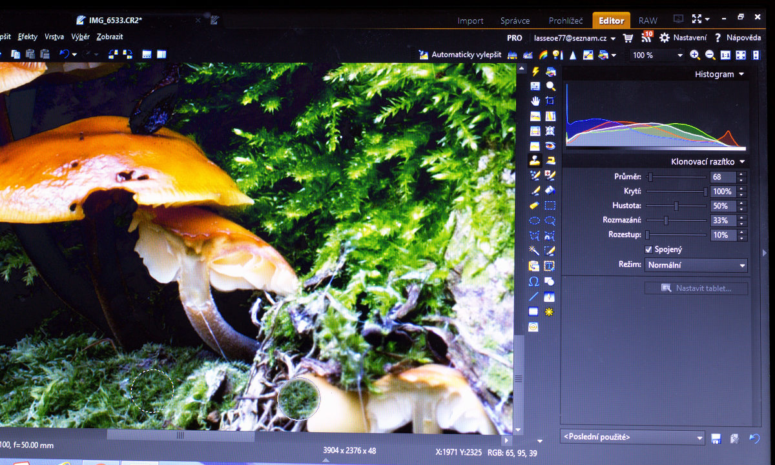The height and width of the screenshot is (465, 775).
Task: Select the Pan hand tool
Action: (x=535, y=101)
